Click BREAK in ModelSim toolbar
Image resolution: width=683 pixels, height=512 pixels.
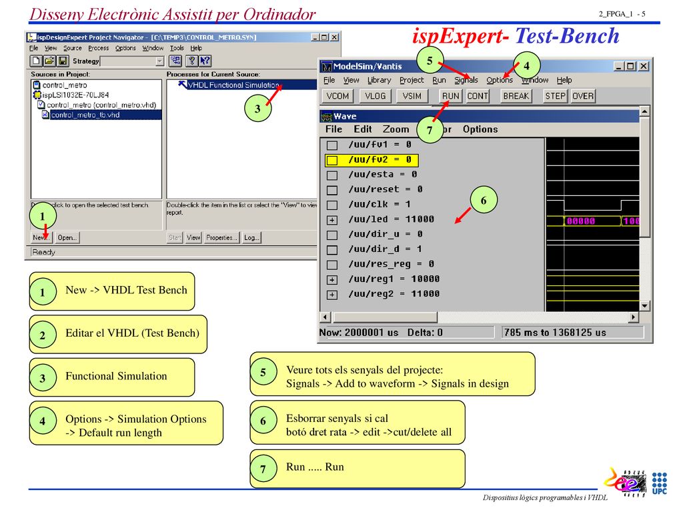pyautogui.click(x=516, y=96)
